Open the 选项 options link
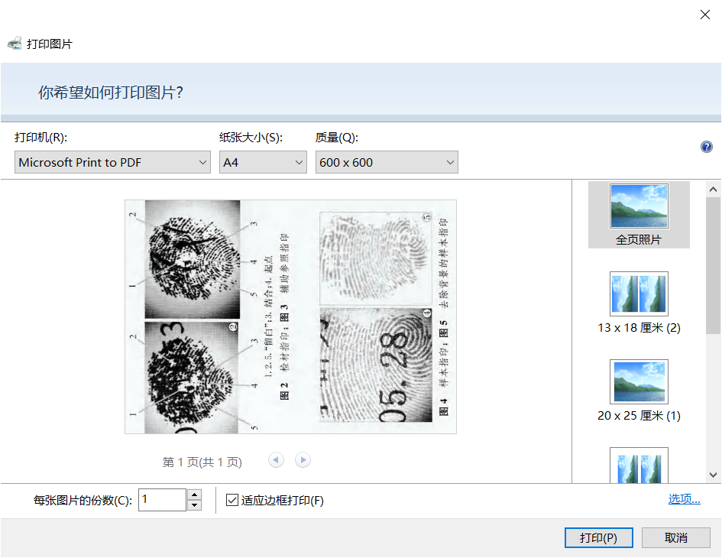Viewport: 722px width, 558px height. coord(682,498)
